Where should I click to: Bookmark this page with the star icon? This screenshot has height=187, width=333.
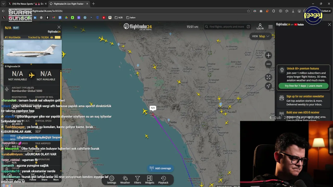248,11
